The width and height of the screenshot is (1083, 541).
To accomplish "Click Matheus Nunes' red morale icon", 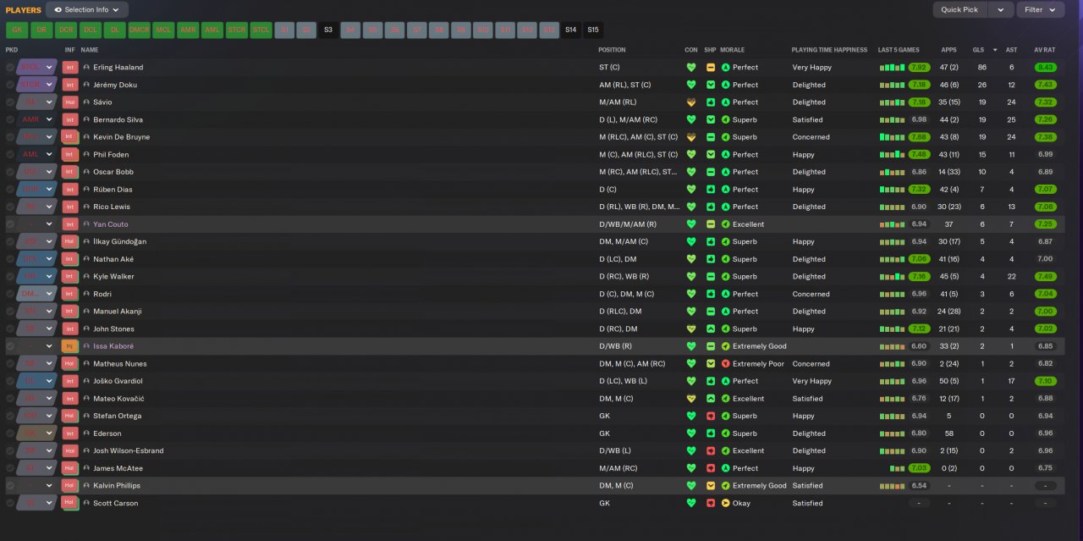I will (725, 364).
